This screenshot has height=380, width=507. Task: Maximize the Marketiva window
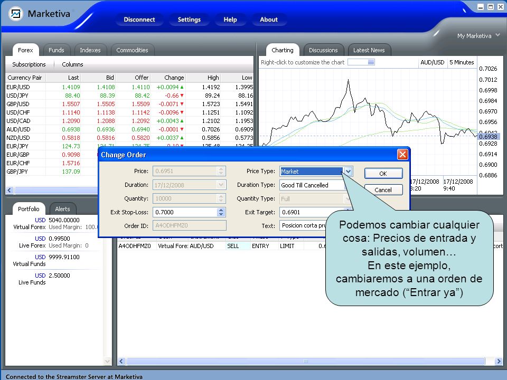pos(491,7)
